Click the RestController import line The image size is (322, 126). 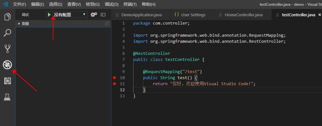coord(209,41)
